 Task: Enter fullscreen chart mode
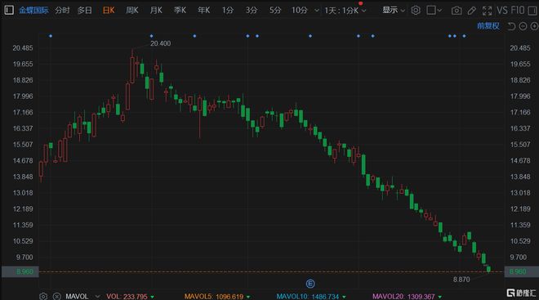[x=487, y=11]
